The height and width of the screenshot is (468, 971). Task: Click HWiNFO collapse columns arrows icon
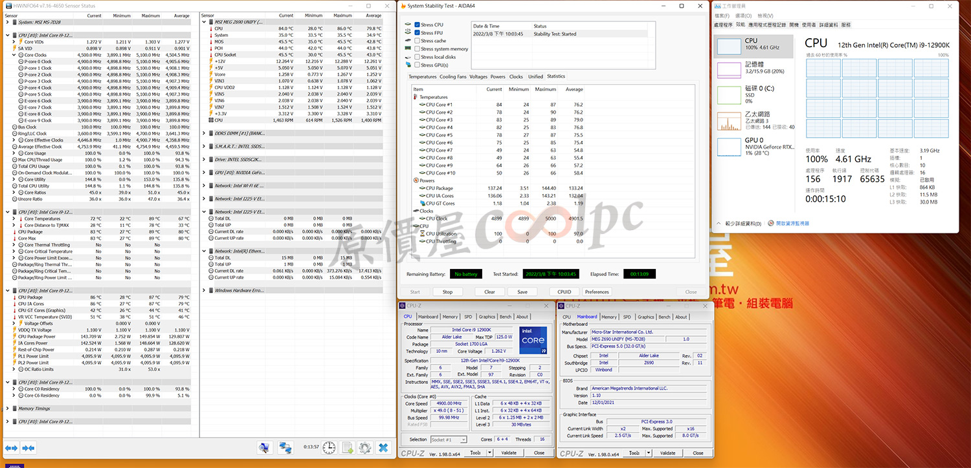[28, 447]
